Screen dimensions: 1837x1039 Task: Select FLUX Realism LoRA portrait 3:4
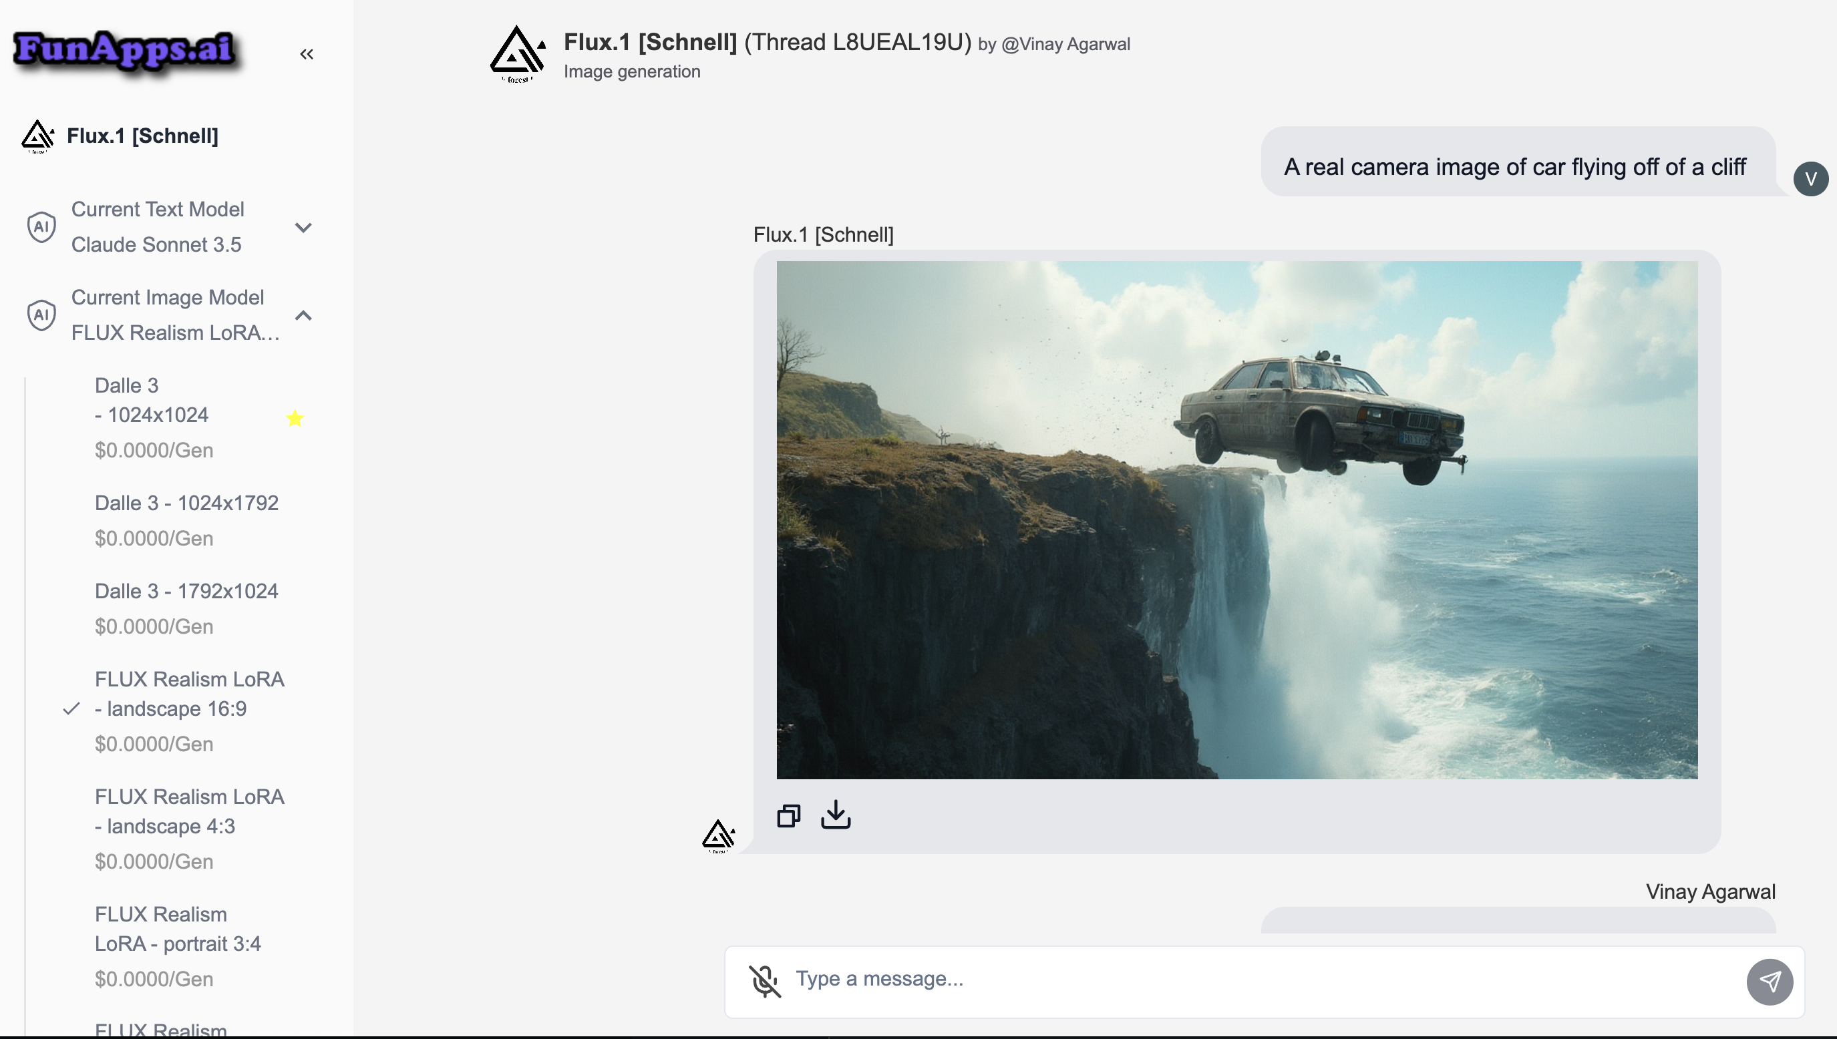[x=178, y=929]
